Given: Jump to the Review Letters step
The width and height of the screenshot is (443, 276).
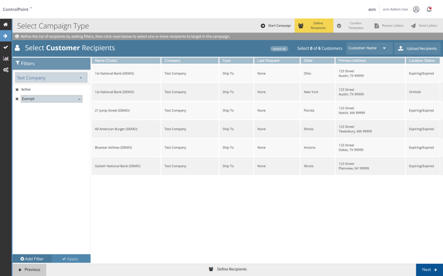Looking at the screenshot, I should pos(389,26).
